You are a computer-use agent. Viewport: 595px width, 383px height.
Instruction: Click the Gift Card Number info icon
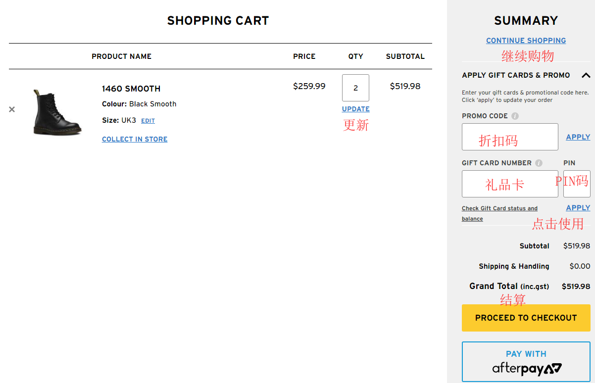(539, 163)
